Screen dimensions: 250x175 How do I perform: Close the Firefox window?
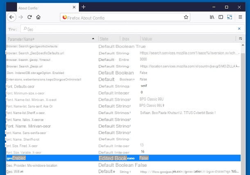pos(239,7)
